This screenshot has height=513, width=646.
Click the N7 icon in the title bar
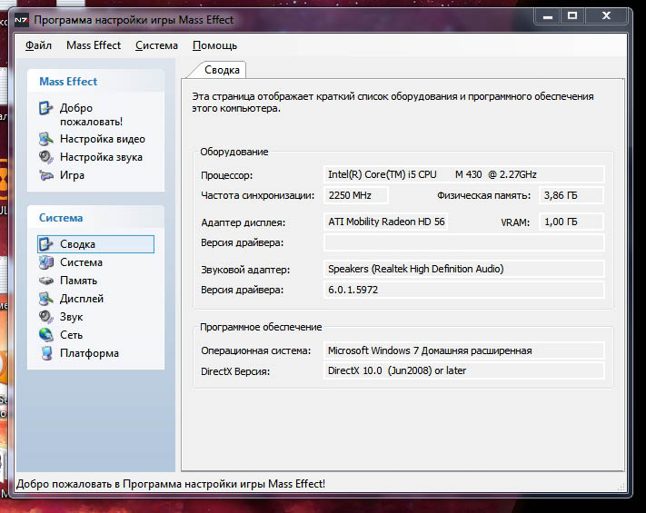click(x=22, y=20)
